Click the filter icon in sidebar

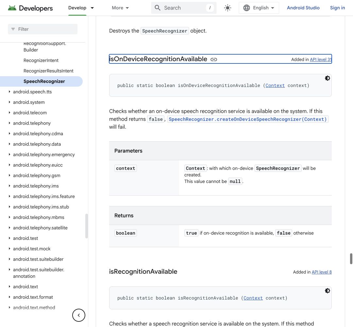13,29
